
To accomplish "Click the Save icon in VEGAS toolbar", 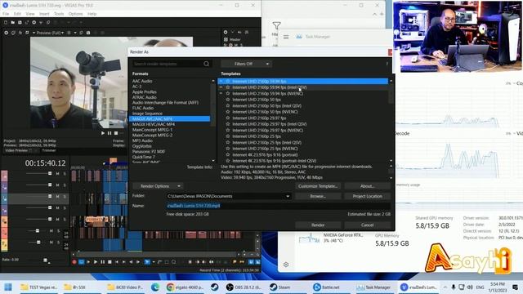I will [20, 22].
